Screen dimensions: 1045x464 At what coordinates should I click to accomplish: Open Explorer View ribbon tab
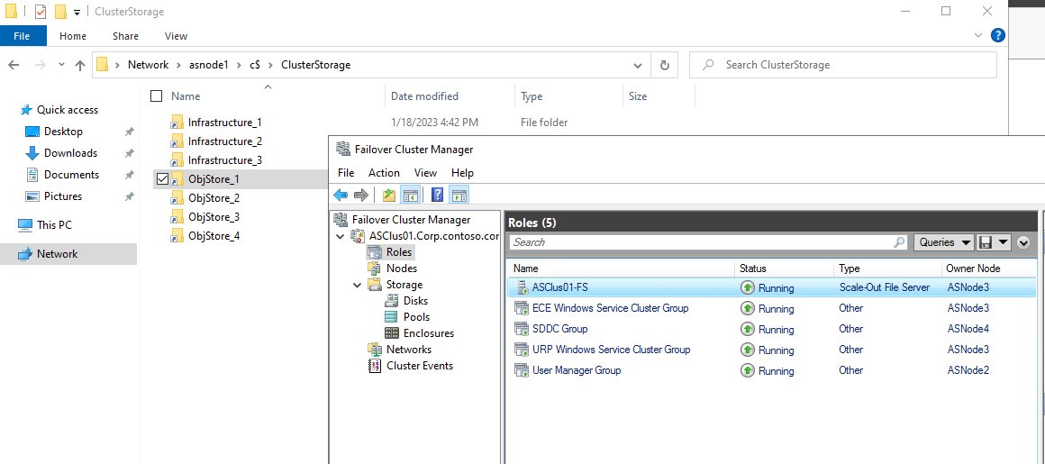176,36
